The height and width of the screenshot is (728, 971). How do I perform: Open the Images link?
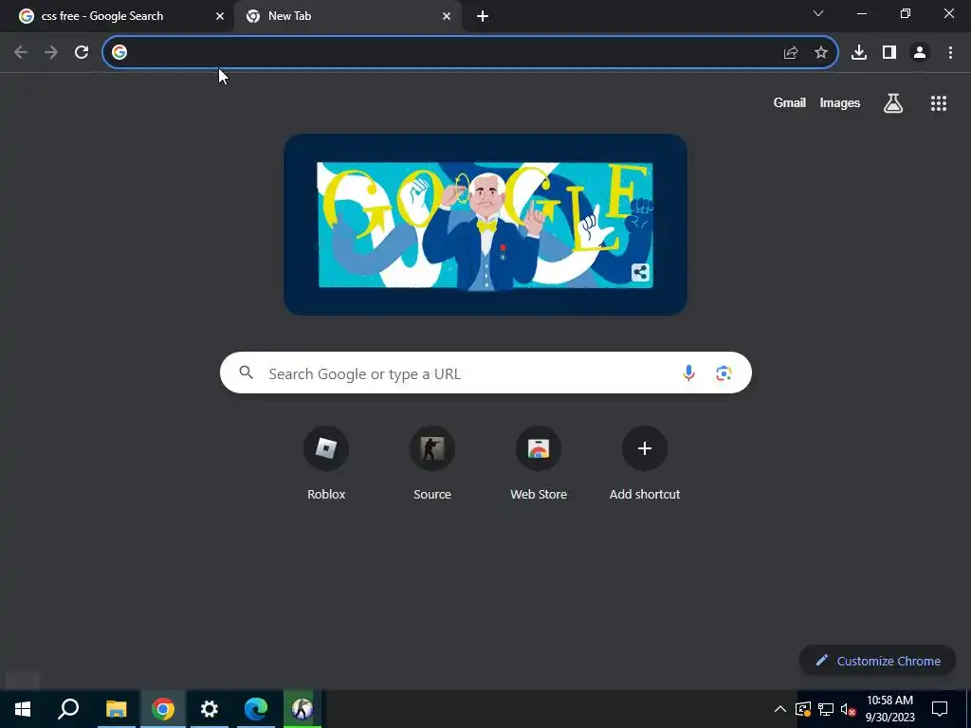pyautogui.click(x=840, y=103)
